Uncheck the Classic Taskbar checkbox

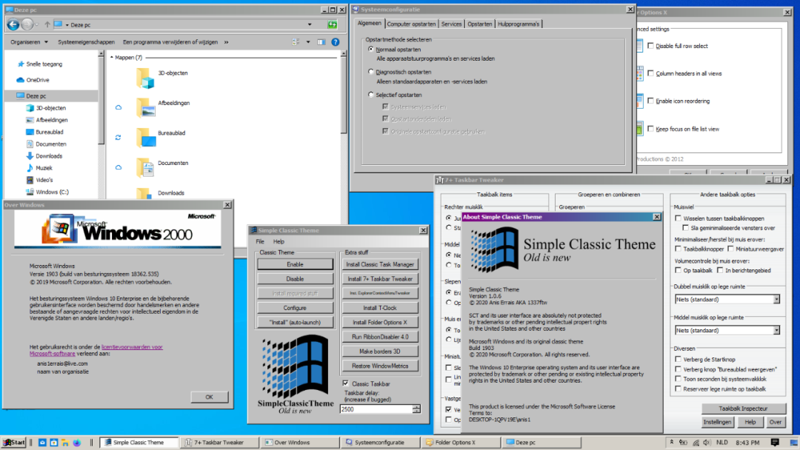tap(345, 383)
